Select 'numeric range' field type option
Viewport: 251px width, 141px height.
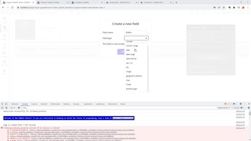coord(136,46)
